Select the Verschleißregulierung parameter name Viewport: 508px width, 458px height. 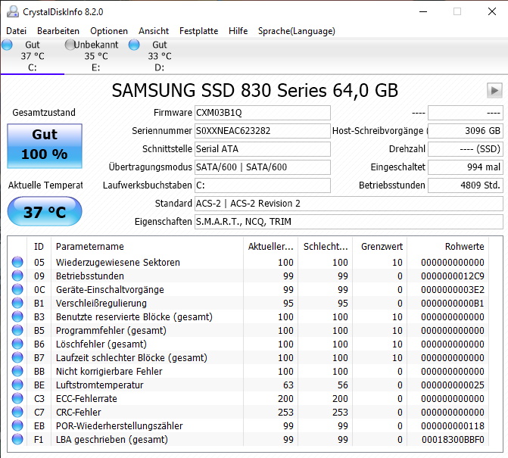tap(101, 303)
